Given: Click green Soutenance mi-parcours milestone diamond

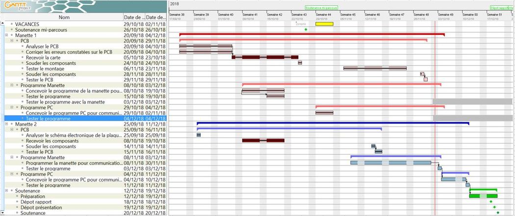Looking at the screenshot, I should pos(306,30).
